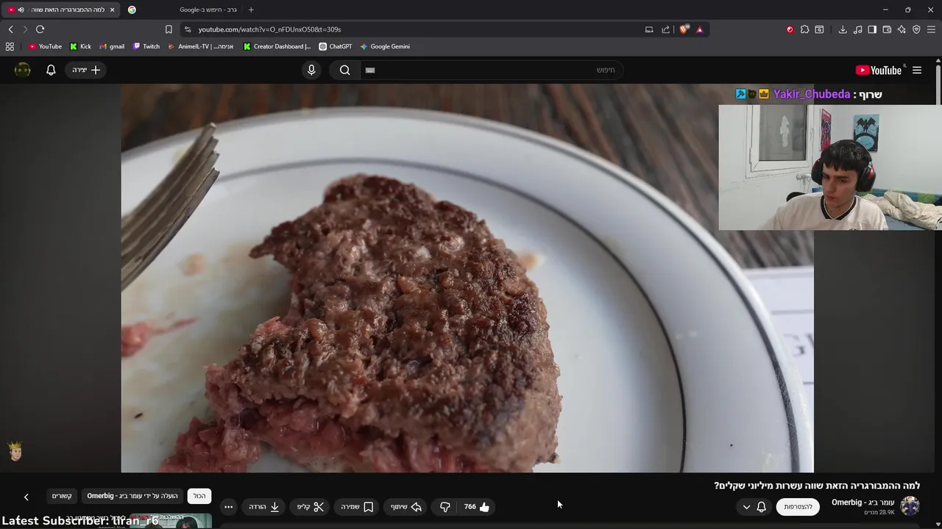The width and height of the screenshot is (942, 529).
Task: Click the share page icon in address bar
Action: tap(666, 29)
